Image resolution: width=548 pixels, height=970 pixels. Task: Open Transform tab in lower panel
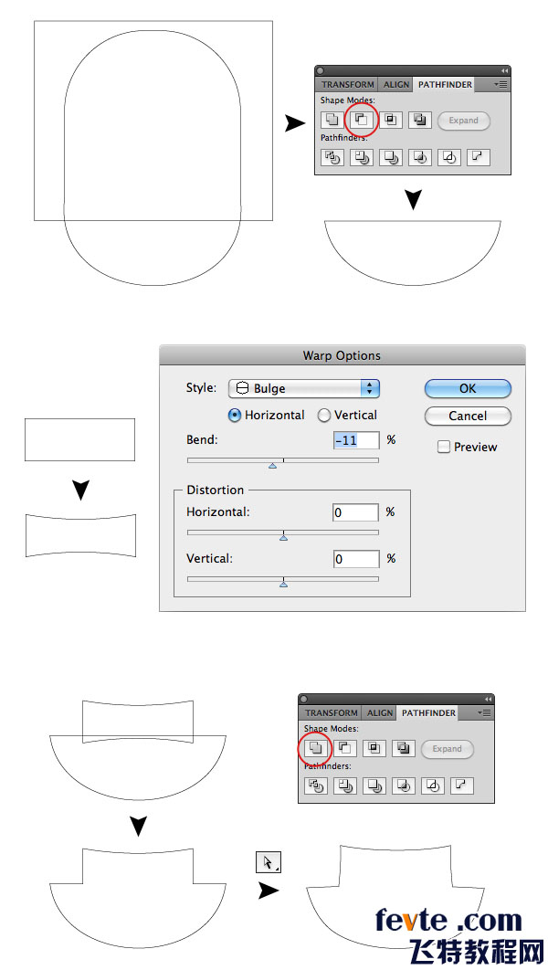[x=331, y=713]
